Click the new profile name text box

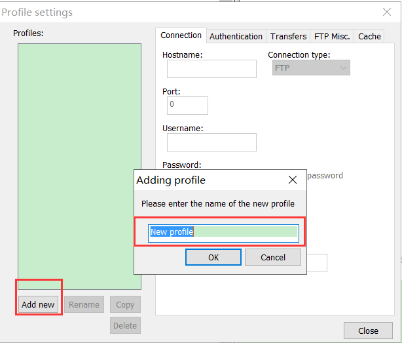coord(223,232)
